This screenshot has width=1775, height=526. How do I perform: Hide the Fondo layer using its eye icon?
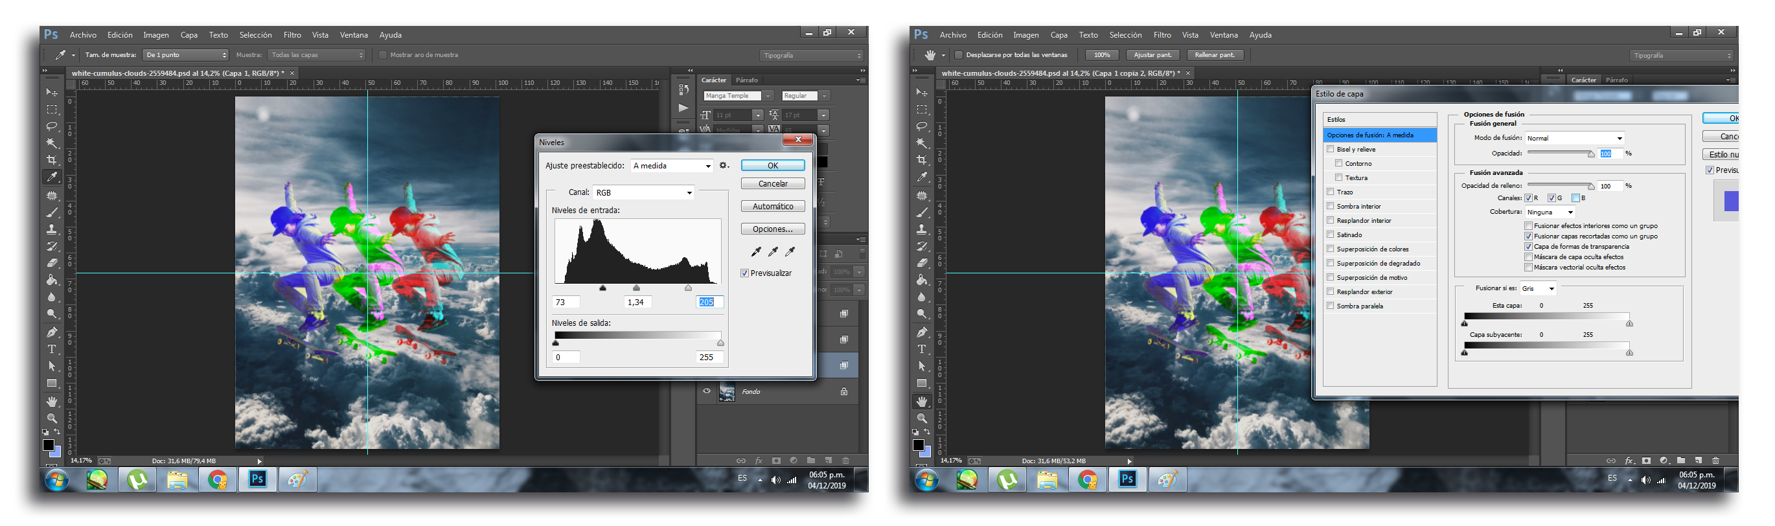click(706, 391)
